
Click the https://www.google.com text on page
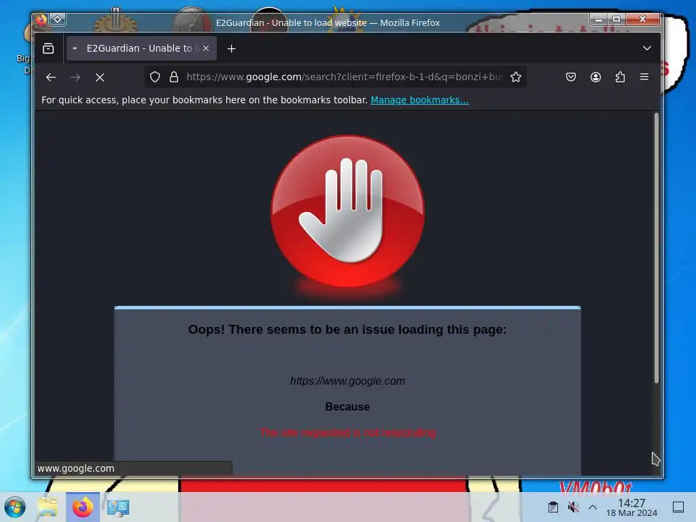pyautogui.click(x=347, y=381)
